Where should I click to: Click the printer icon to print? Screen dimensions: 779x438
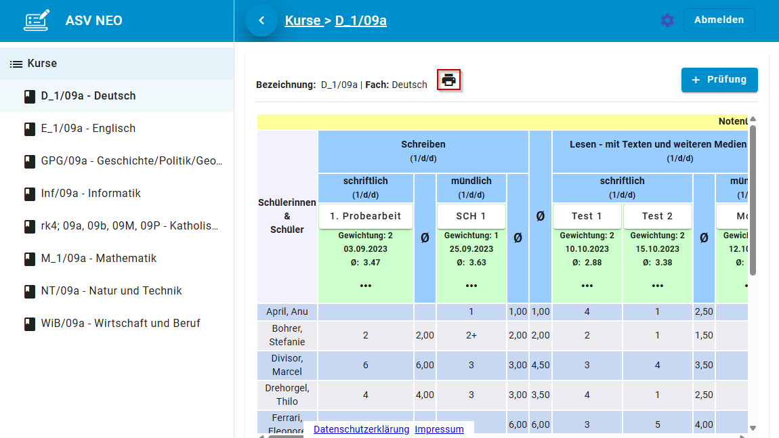[x=448, y=79]
